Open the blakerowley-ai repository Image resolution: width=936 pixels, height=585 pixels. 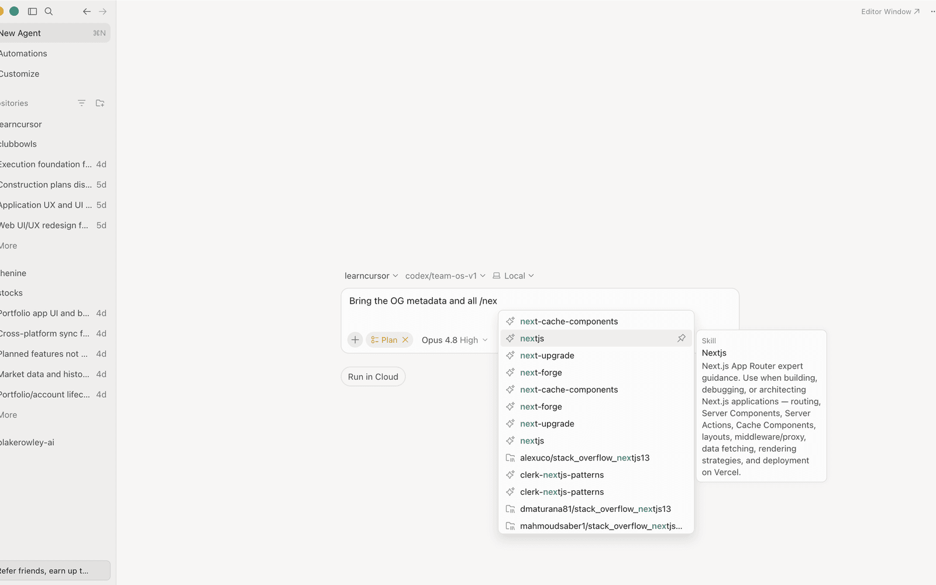55,442
